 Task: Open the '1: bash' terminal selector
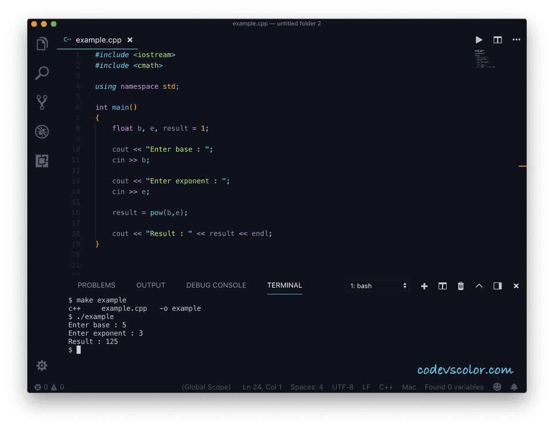coord(377,285)
